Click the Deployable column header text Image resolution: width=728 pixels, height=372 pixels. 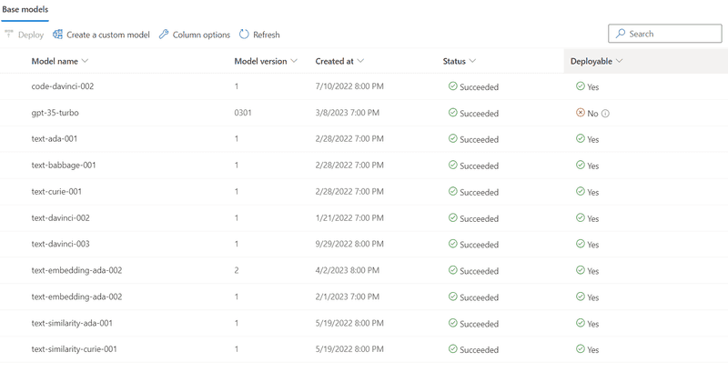pos(591,61)
